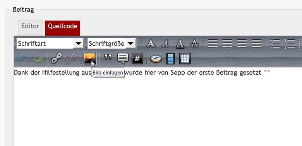
Task: Insert a numbered list
Action: (x=290, y=44)
